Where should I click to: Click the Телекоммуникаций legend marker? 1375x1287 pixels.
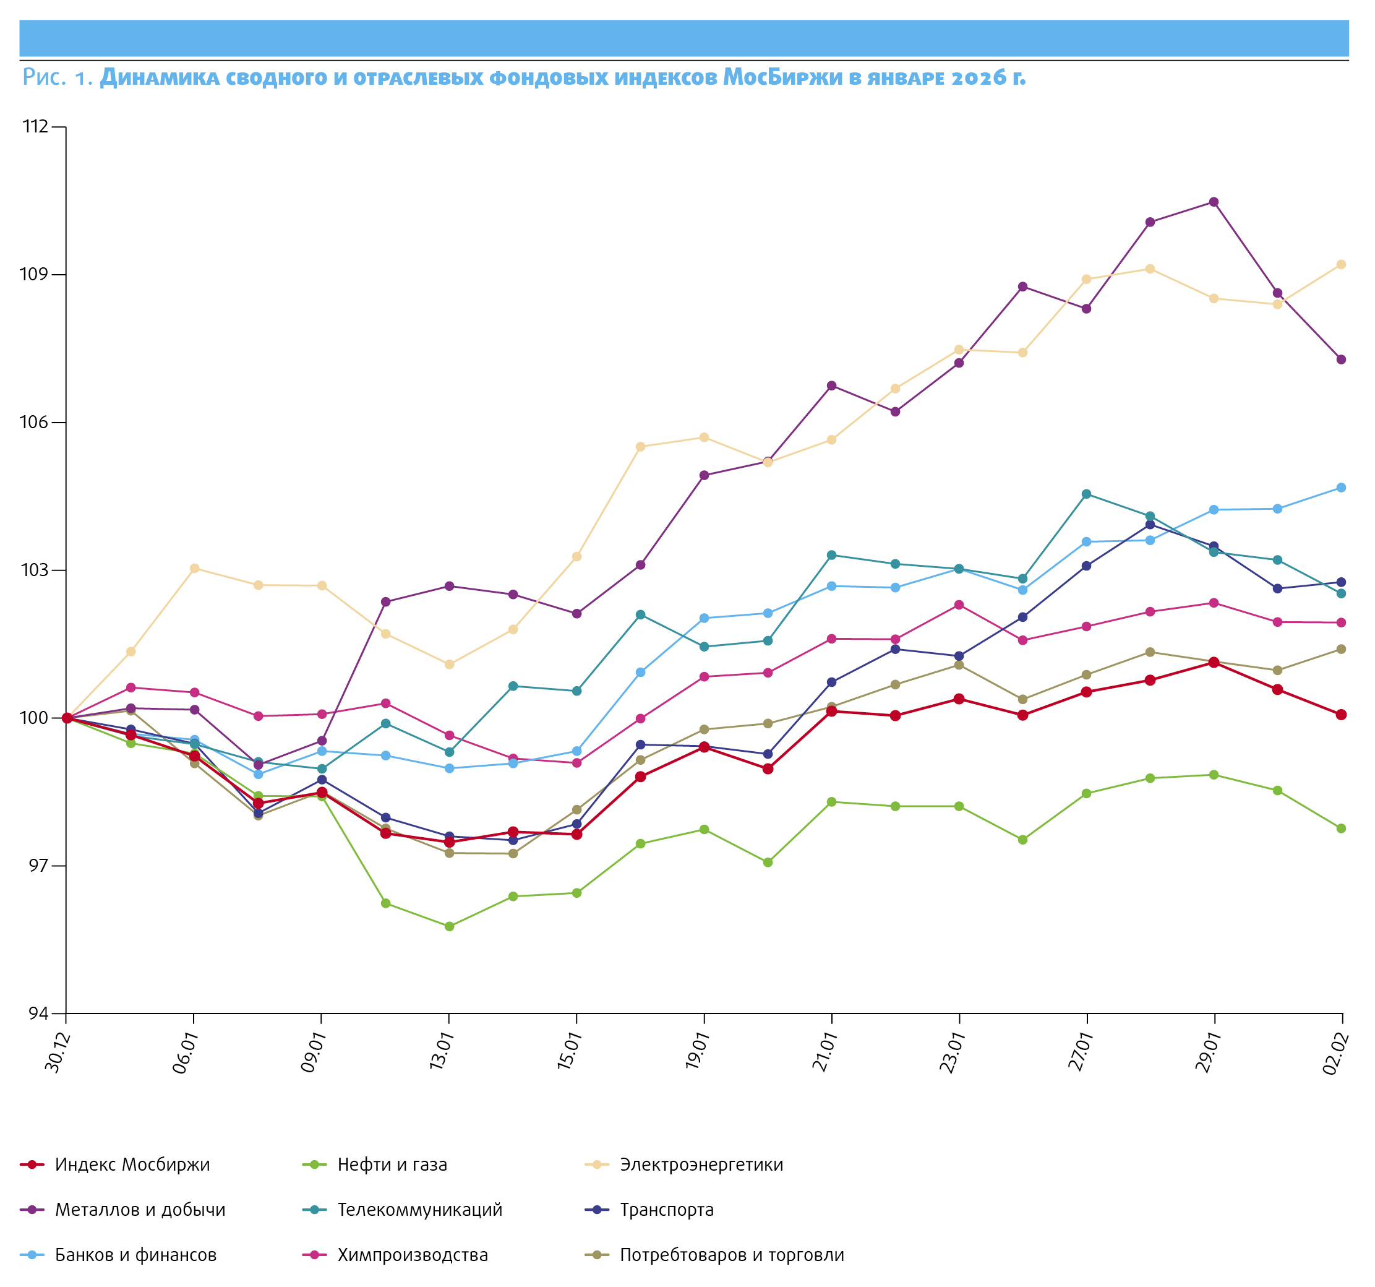(315, 1210)
